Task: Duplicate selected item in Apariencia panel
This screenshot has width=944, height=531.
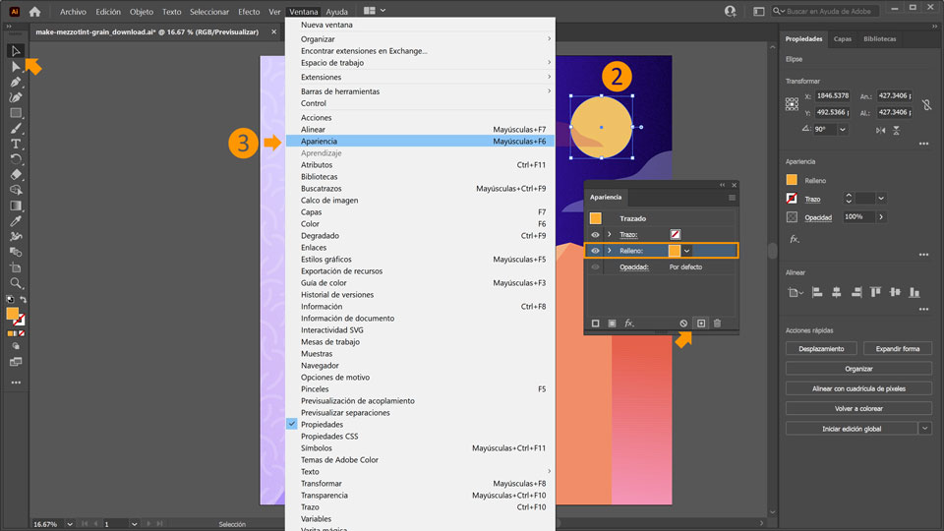Action: tap(701, 324)
